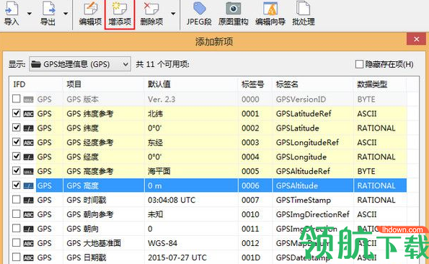Open the Delete Item (删除项) dropdown arrow

173,14
